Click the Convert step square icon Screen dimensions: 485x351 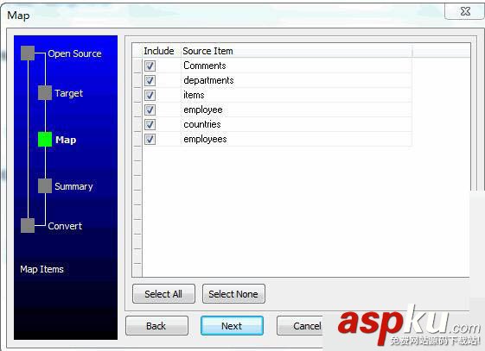point(28,225)
